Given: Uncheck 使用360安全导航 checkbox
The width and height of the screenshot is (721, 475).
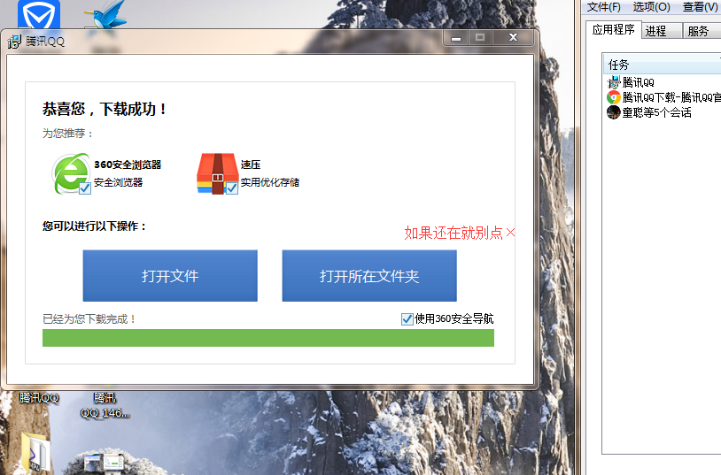Looking at the screenshot, I should [x=407, y=319].
